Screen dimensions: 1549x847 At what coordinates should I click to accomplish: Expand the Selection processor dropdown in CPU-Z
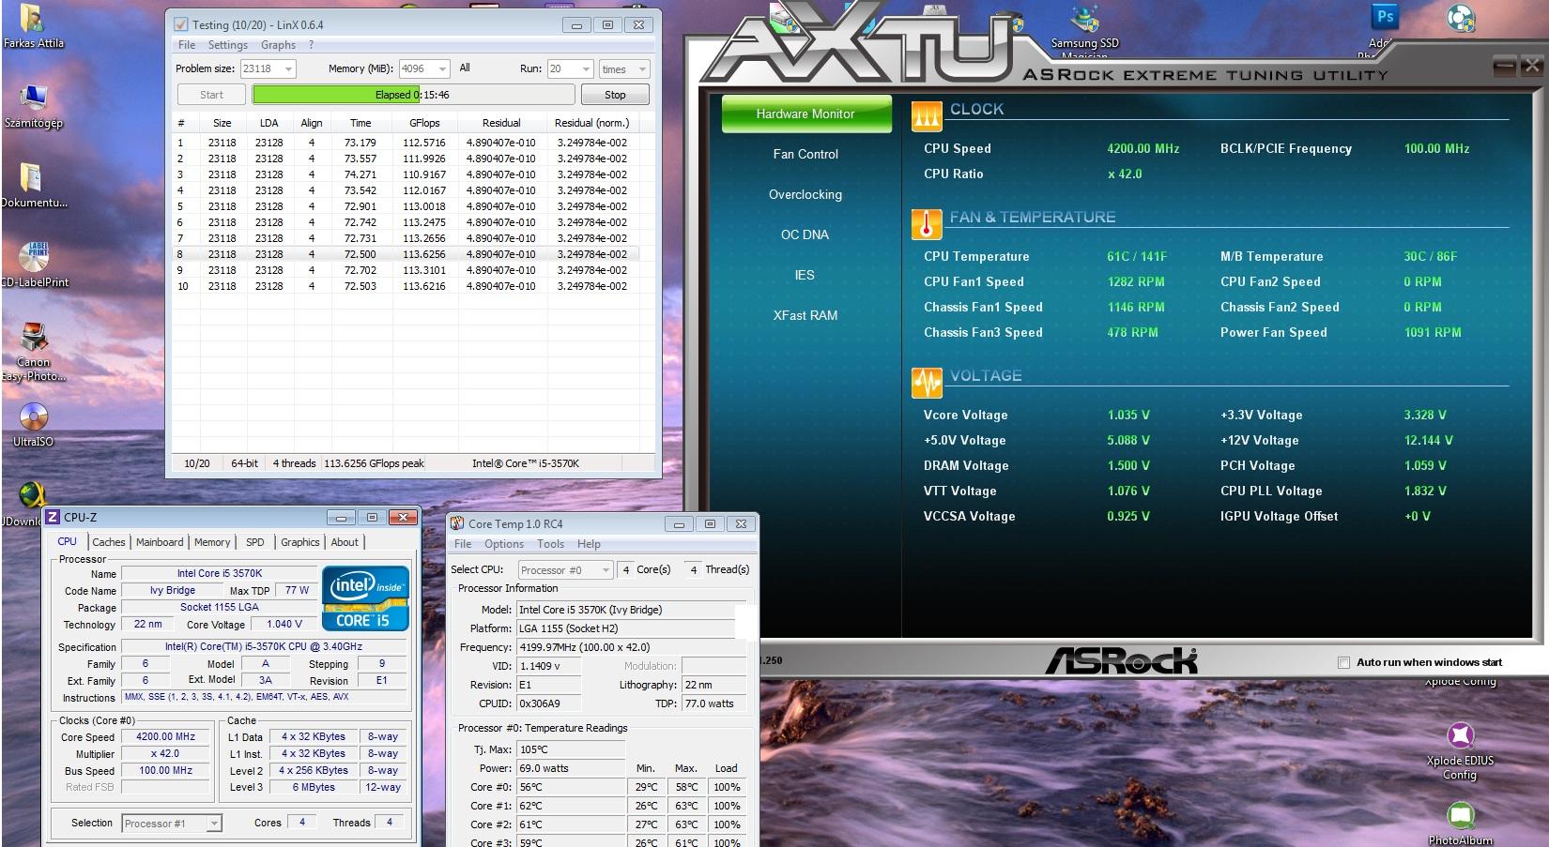click(x=172, y=824)
